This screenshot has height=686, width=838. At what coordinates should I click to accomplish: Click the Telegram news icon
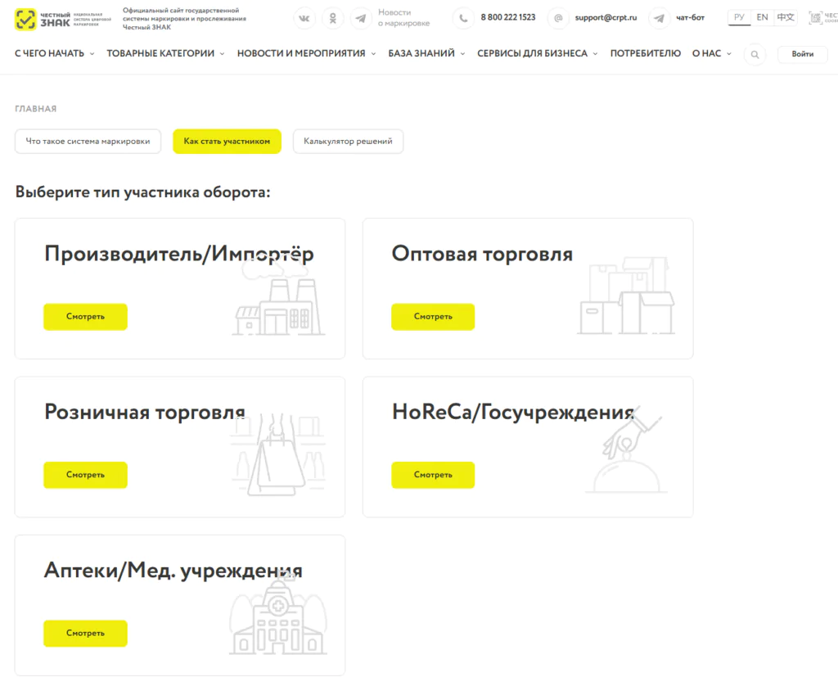click(x=361, y=18)
